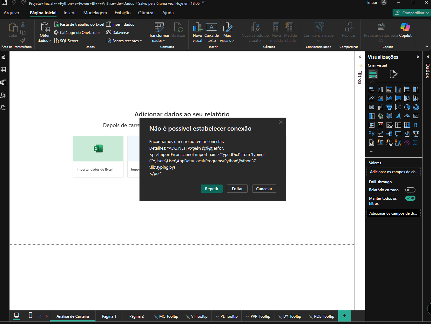Click the Editar button in dialog
This screenshot has width=431, height=324.
coord(237,189)
